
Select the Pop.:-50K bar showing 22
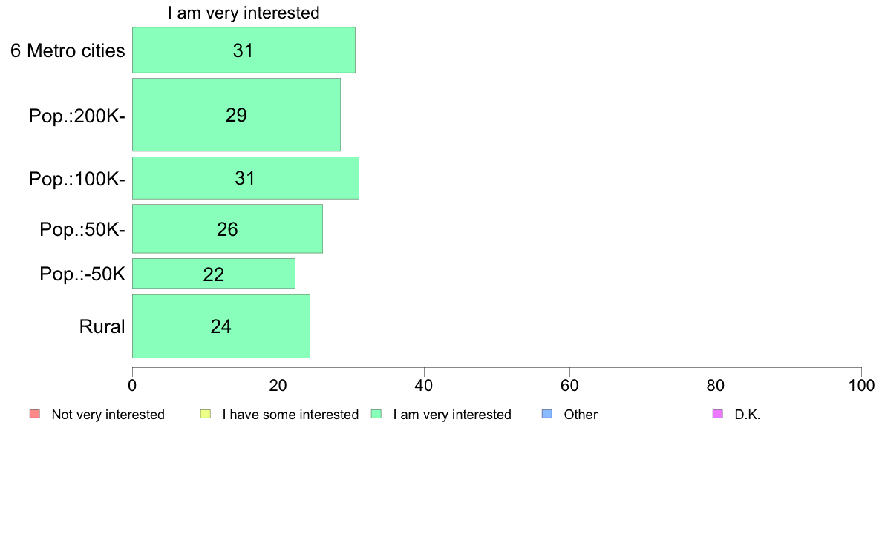[x=214, y=274]
